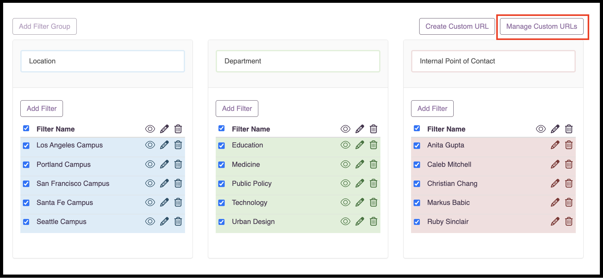
Task: Click the Internal Point of Contact name field
Action: click(x=493, y=61)
